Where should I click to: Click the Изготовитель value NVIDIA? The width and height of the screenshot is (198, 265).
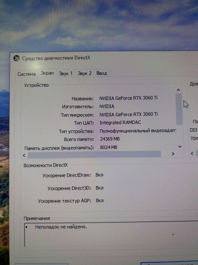click(107, 106)
